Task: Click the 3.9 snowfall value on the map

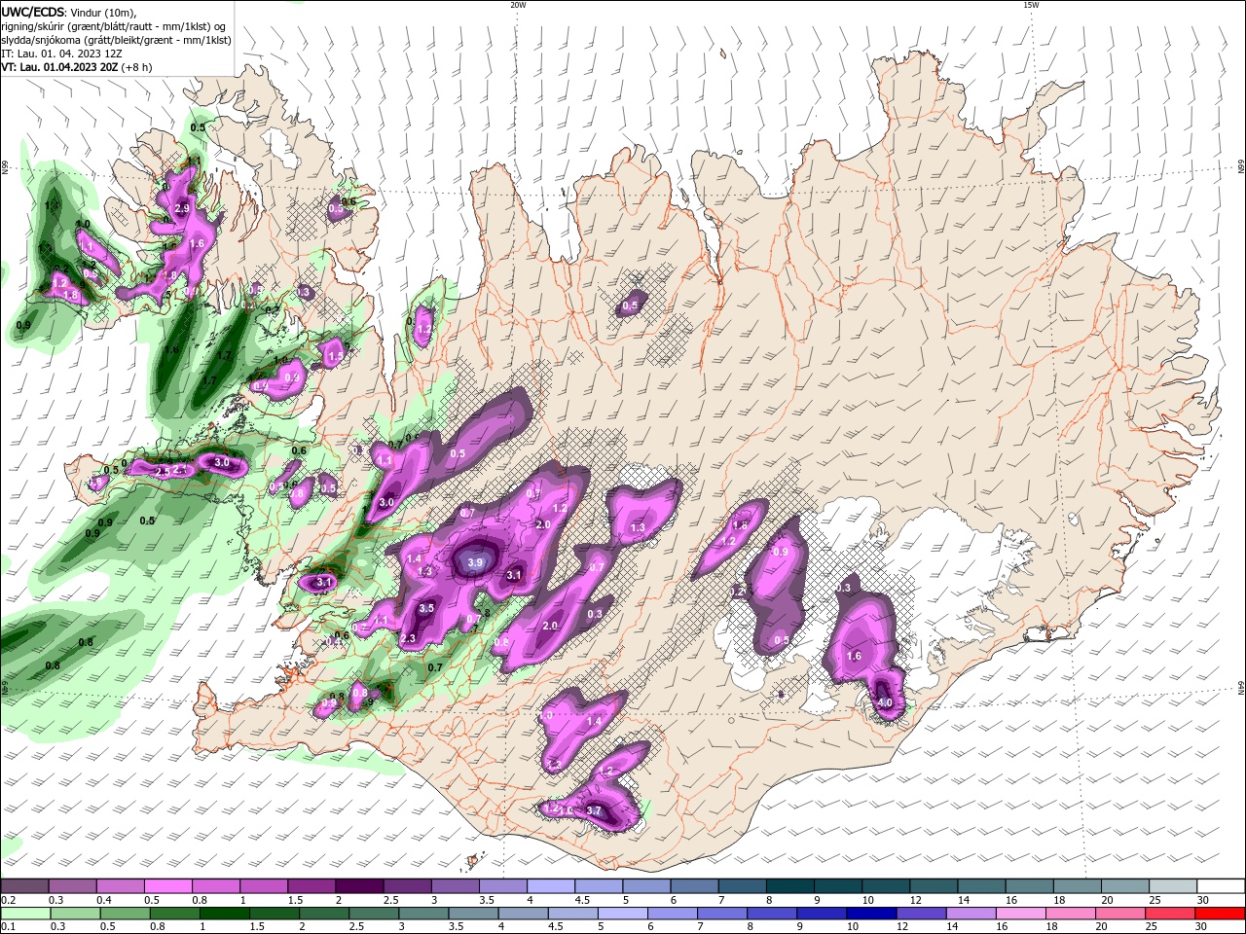Action: point(475,562)
